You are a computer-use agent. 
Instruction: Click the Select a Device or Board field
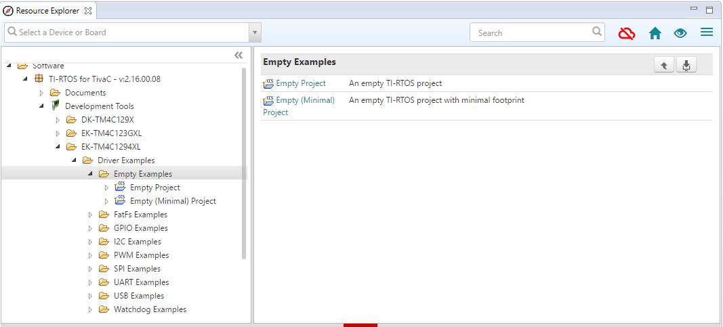tap(127, 32)
